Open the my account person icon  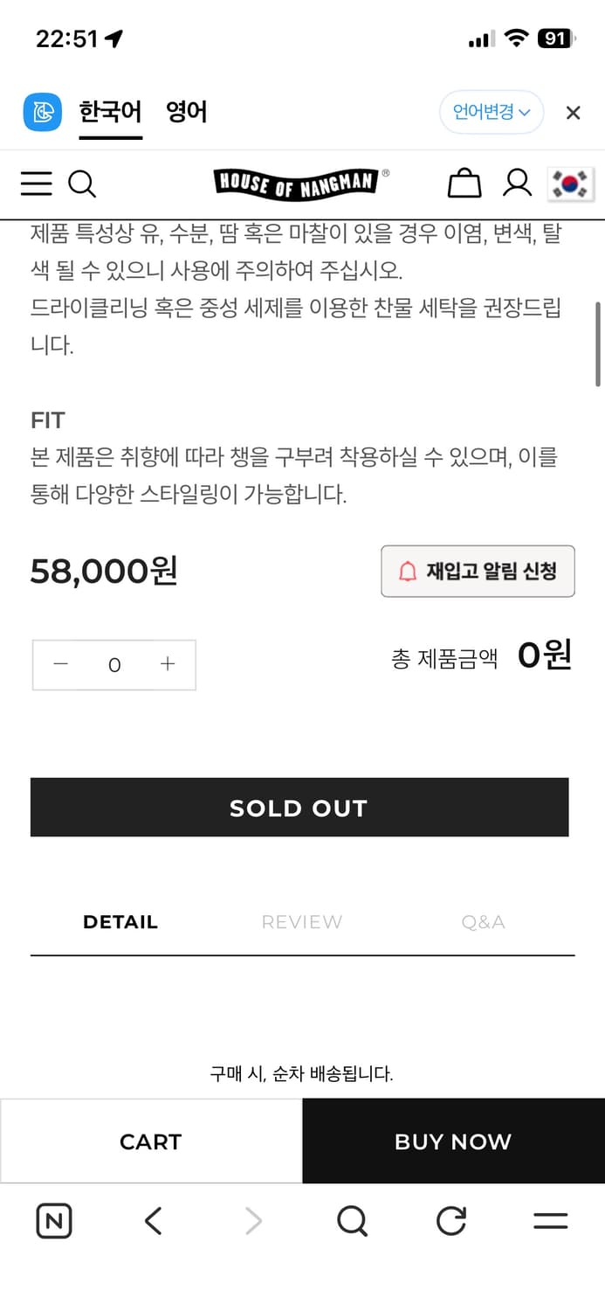pos(517,183)
